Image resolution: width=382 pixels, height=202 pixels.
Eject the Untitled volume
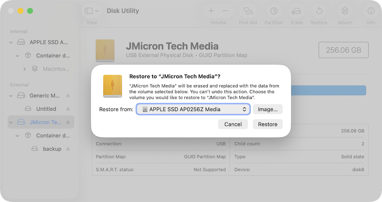tap(68, 109)
